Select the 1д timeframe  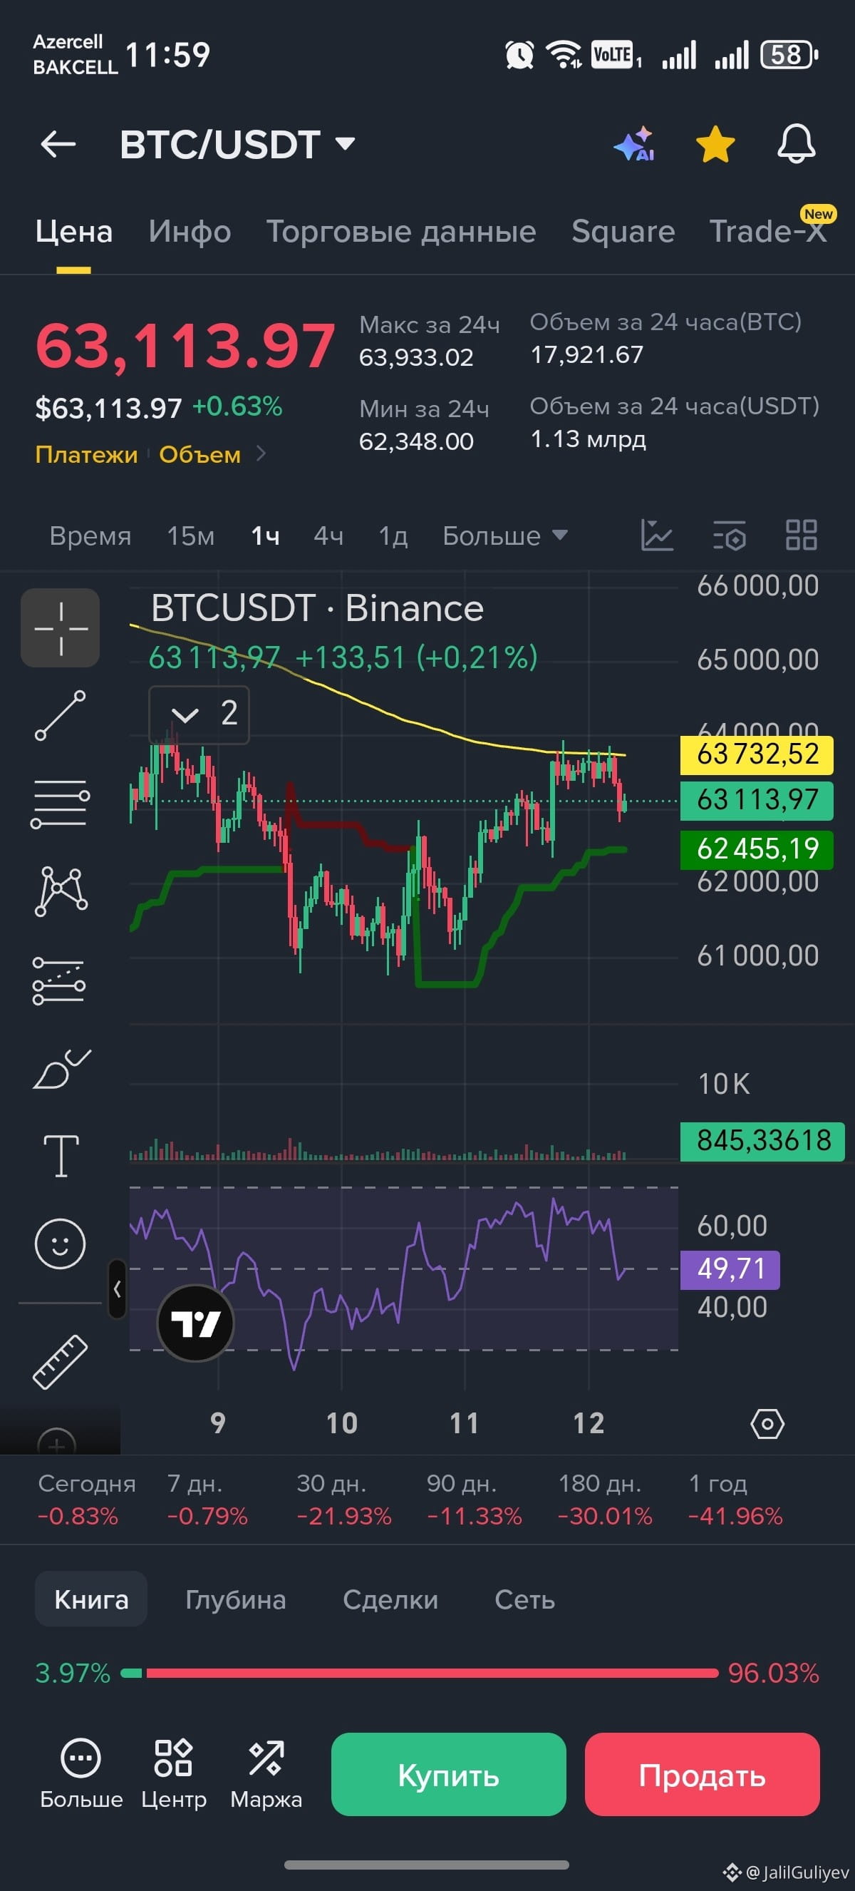coord(393,536)
